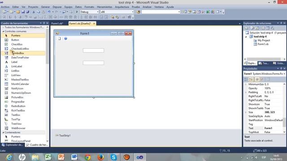Open the Proyecto menu
Image resolution: width=287 pixels, height=161 pixels.
point(33,7)
